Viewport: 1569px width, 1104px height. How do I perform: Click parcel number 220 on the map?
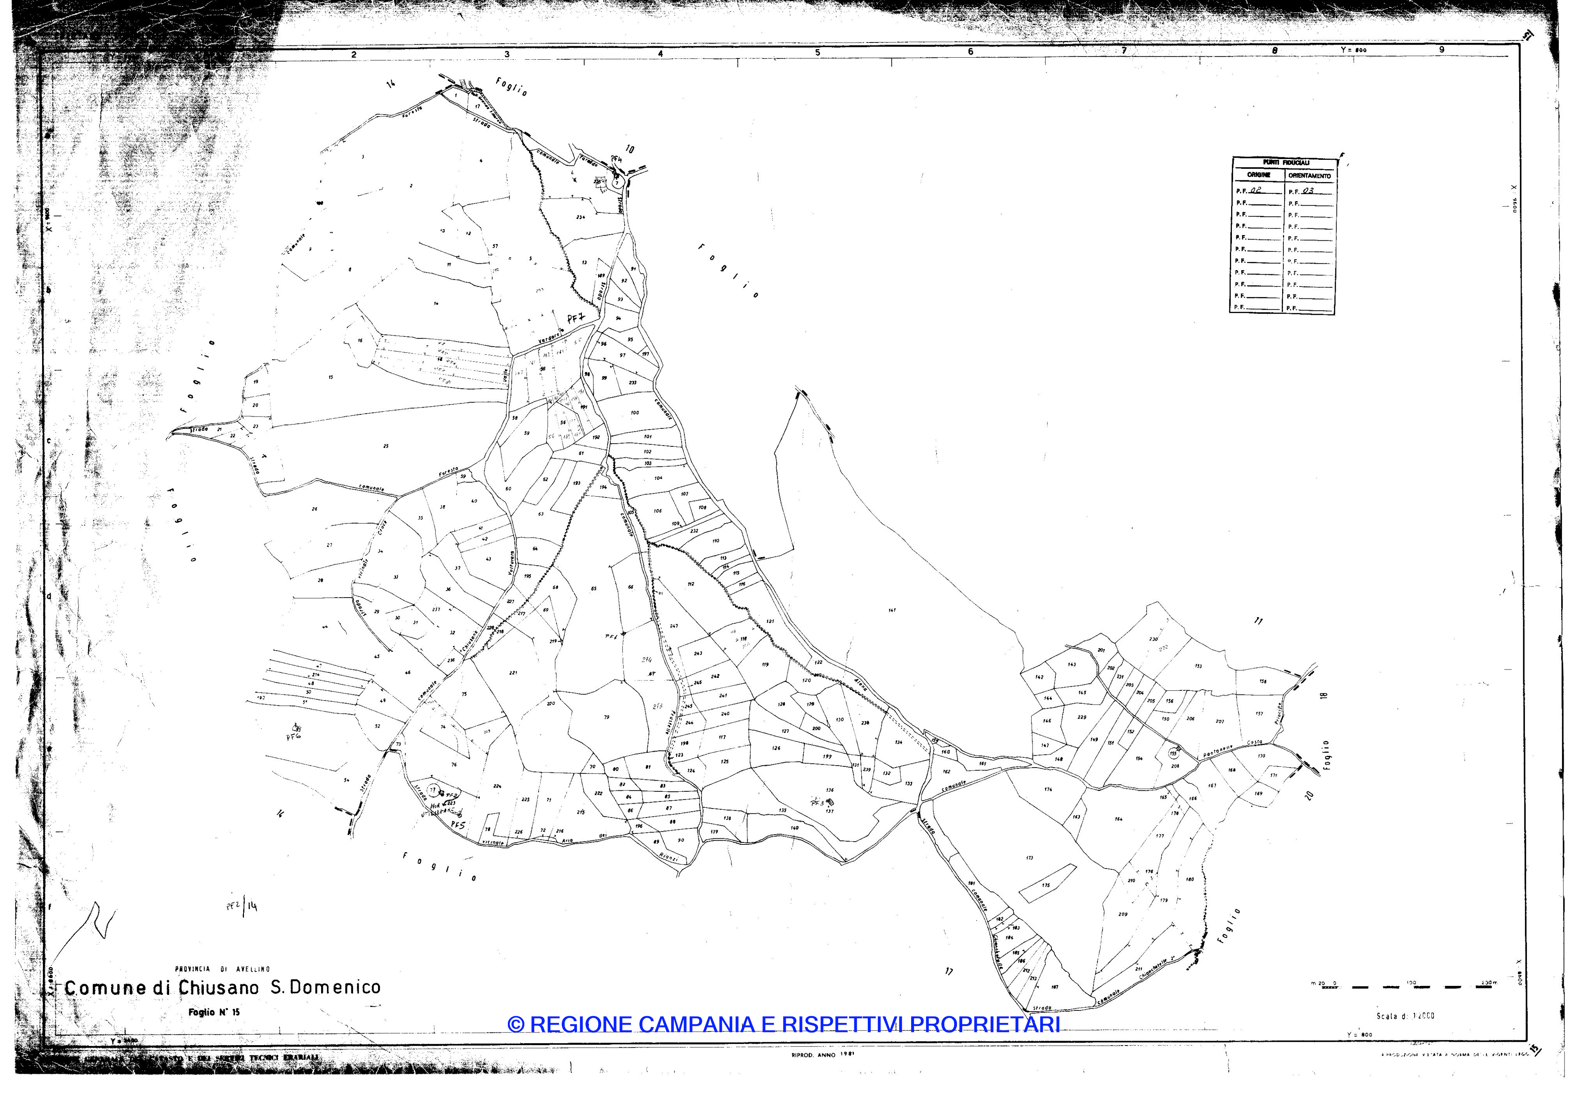(x=551, y=703)
